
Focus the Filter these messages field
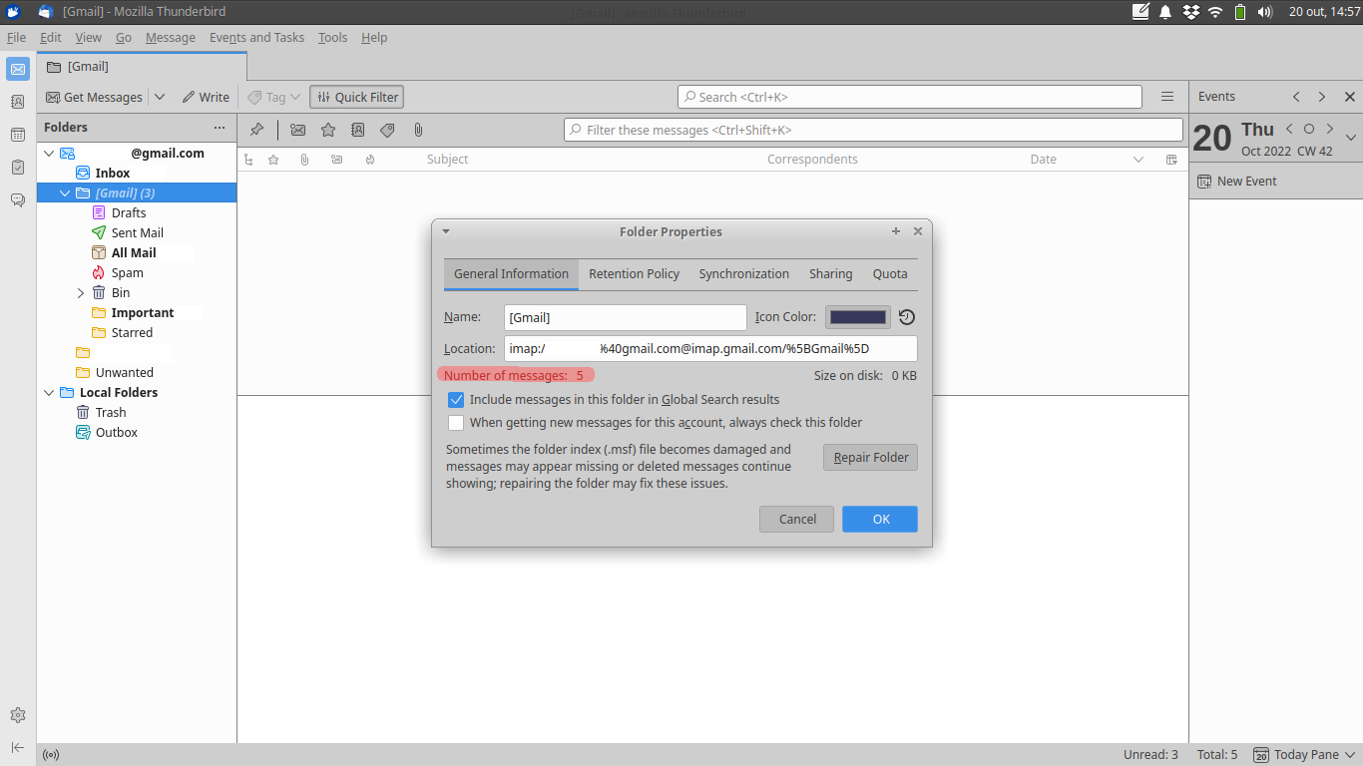[873, 130]
